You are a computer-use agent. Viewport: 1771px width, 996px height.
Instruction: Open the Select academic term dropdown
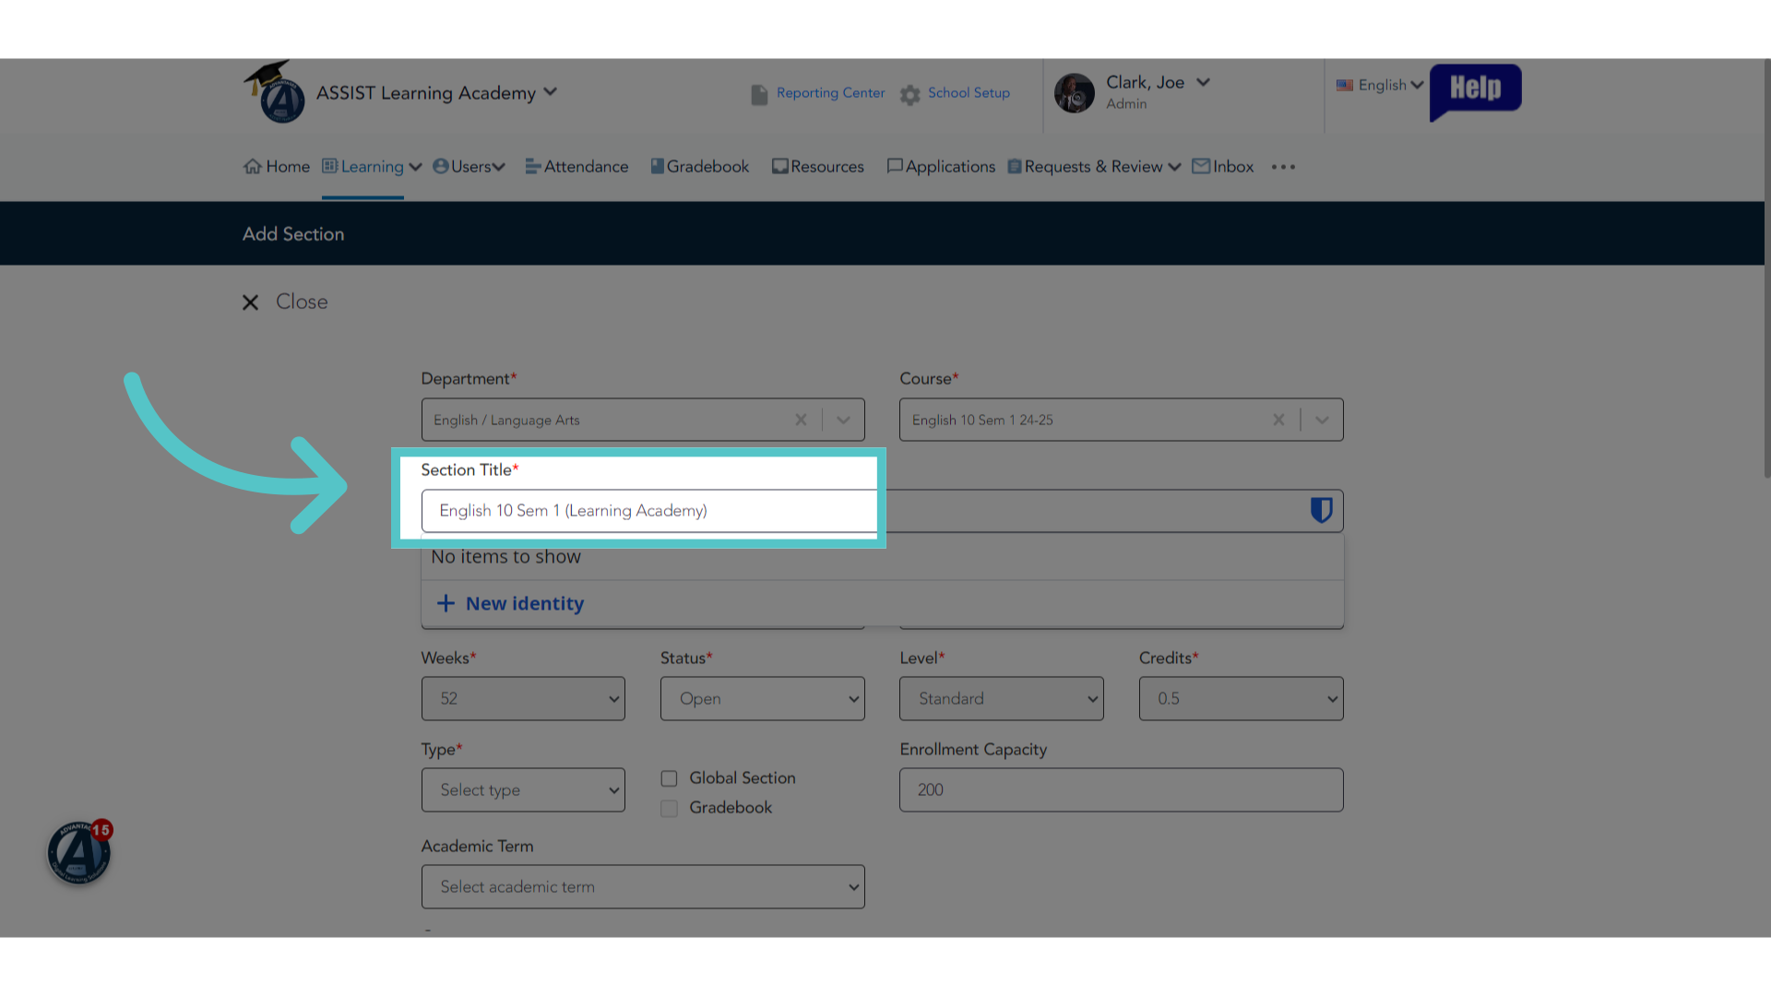[643, 886]
